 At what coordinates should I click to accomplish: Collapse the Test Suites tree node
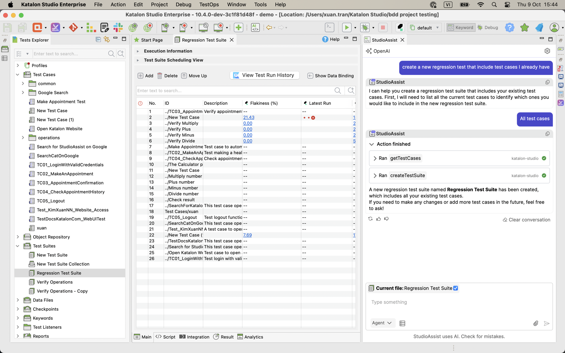pos(18,246)
